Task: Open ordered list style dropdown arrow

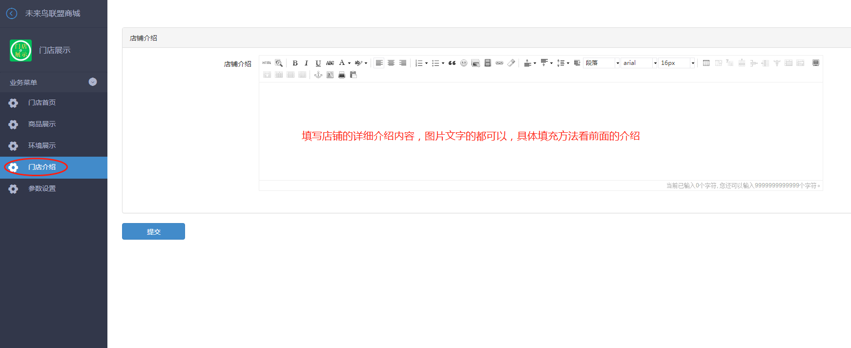Action: [x=426, y=63]
